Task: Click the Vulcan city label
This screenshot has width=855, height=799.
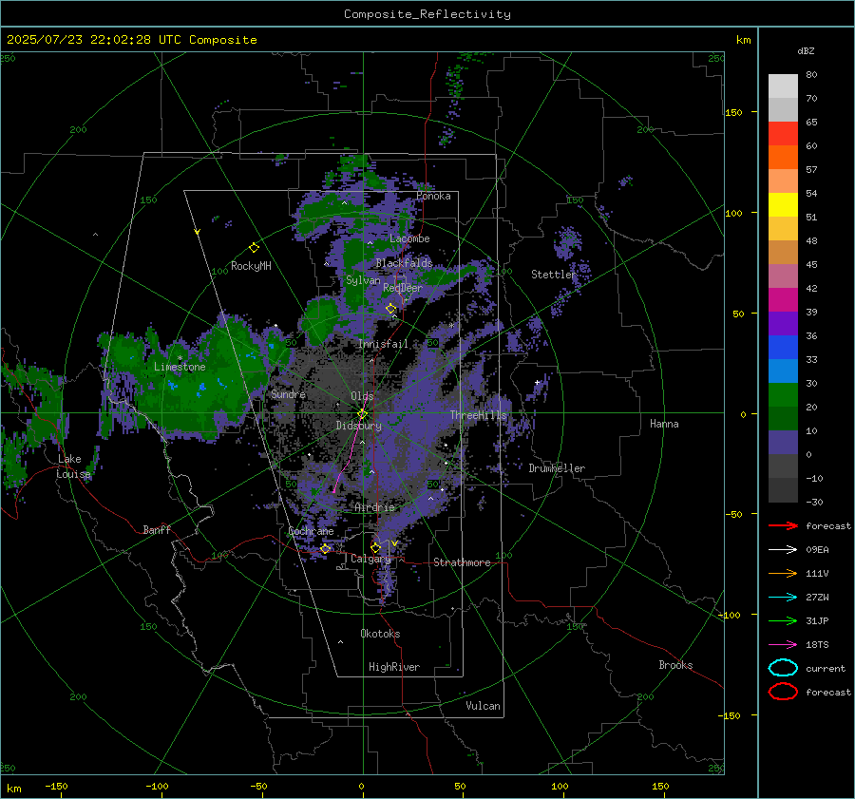Action: [x=484, y=706]
